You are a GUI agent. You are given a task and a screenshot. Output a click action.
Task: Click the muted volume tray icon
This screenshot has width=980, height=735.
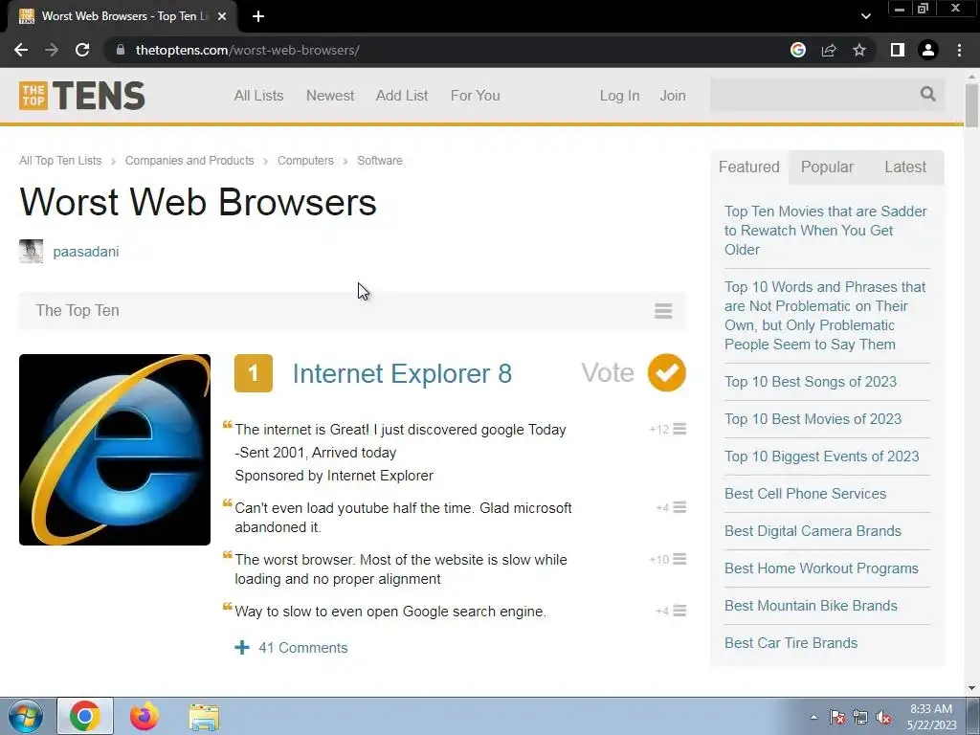click(883, 717)
